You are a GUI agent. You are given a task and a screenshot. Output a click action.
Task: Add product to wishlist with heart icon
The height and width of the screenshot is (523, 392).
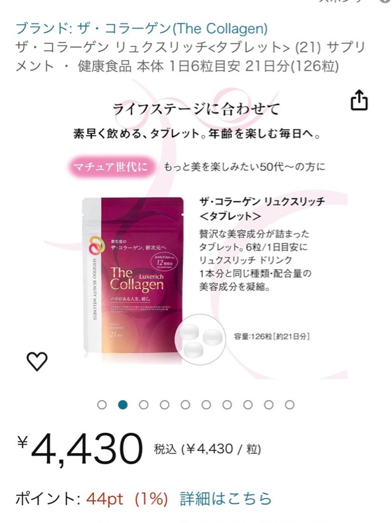coord(37,362)
